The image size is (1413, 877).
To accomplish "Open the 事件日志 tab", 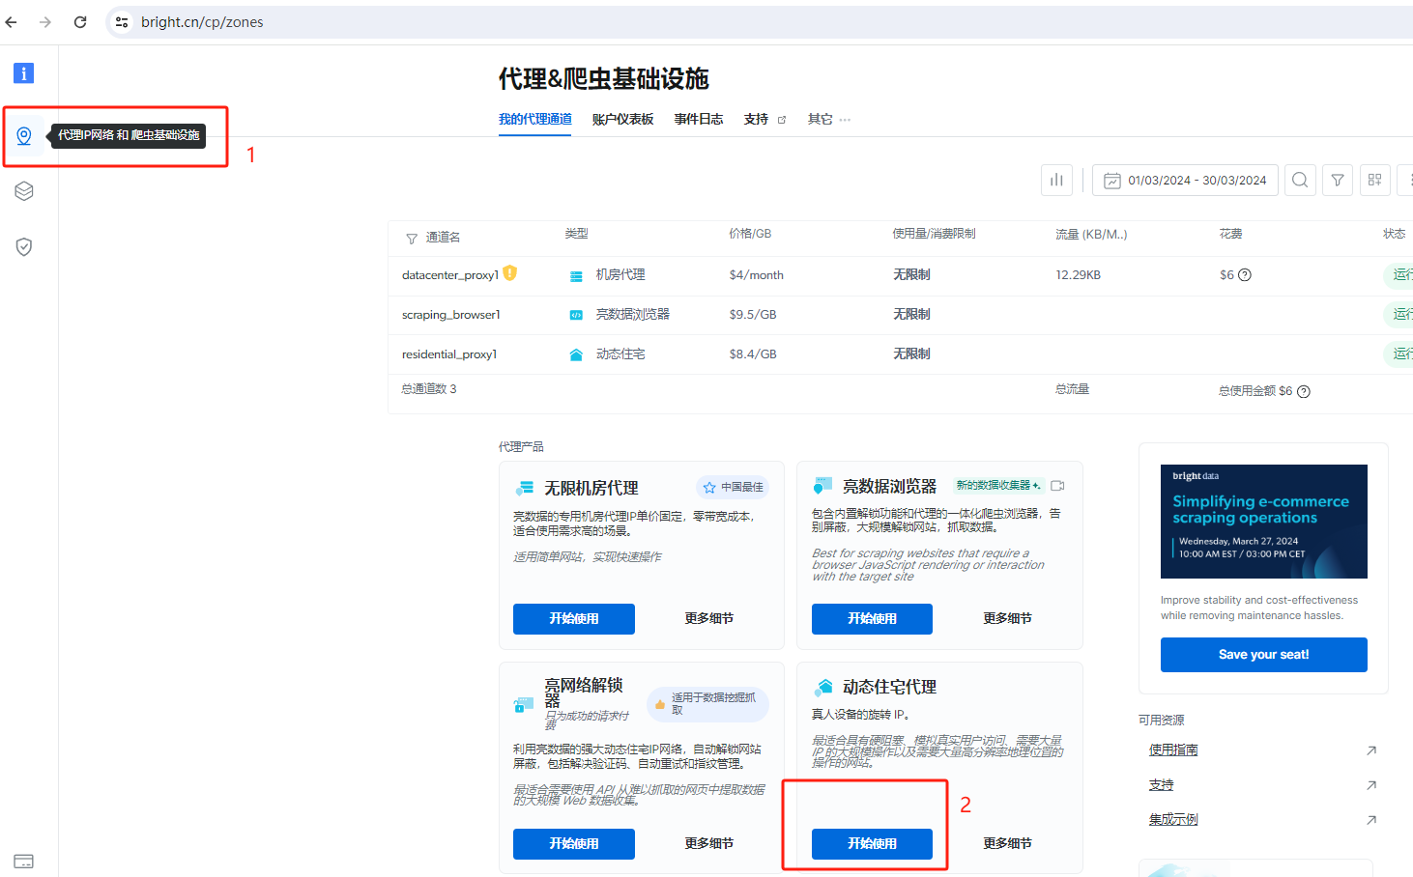I will pos(698,119).
